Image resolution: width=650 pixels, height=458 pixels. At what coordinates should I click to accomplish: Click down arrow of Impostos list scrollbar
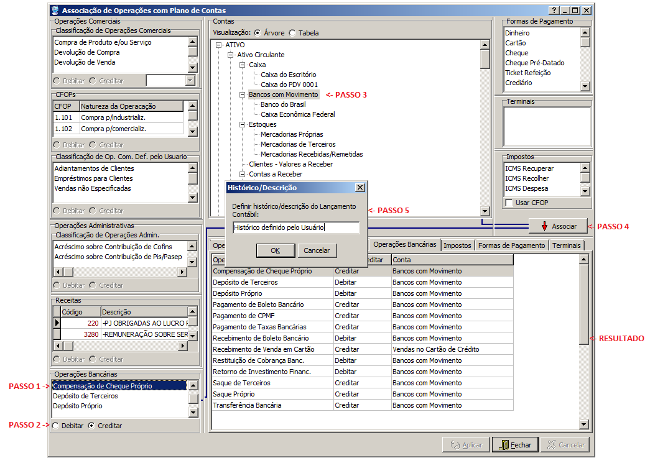point(585,191)
